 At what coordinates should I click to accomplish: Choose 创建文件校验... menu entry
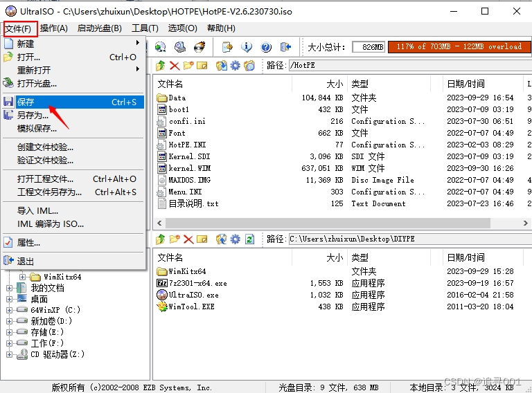tap(73, 147)
